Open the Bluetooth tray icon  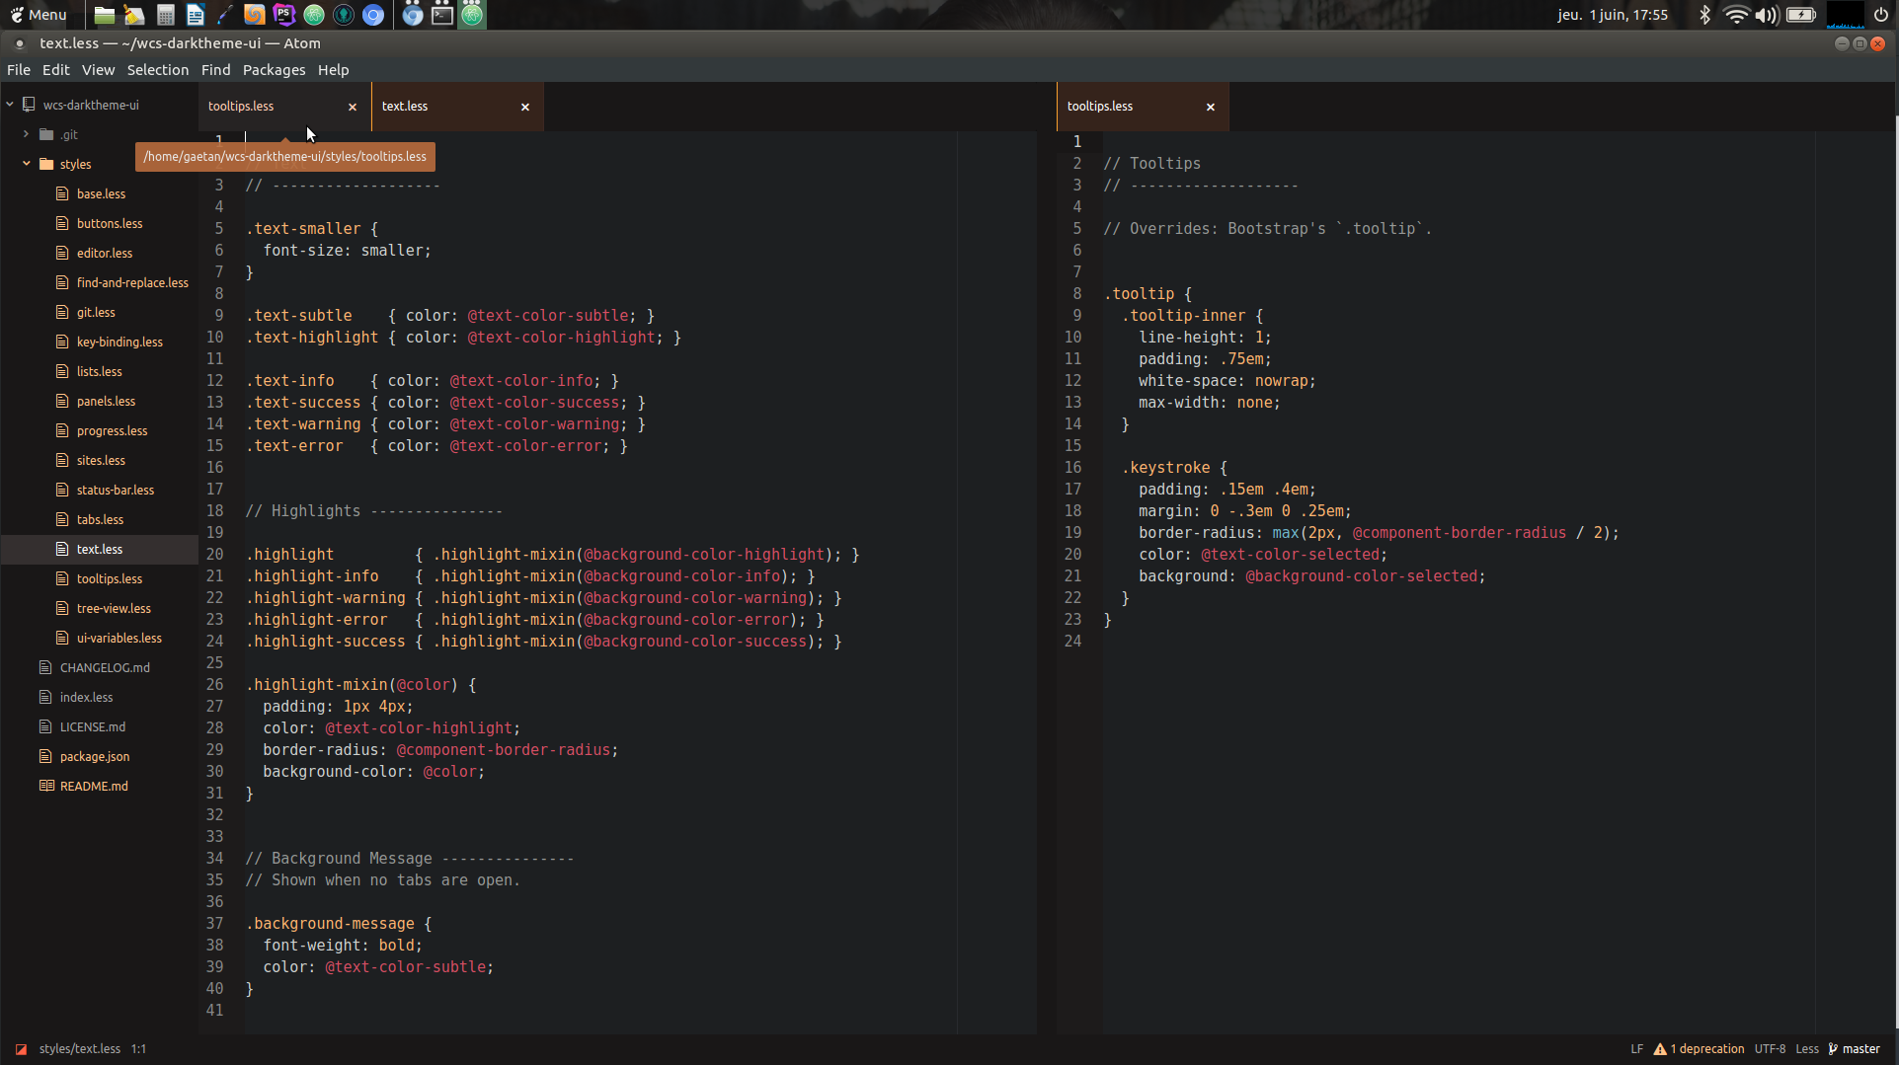click(x=1704, y=15)
